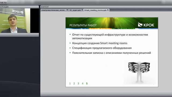Click the КРОК logo on the slide
The width and height of the screenshot is (172, 97).
[x=146, y=25]
